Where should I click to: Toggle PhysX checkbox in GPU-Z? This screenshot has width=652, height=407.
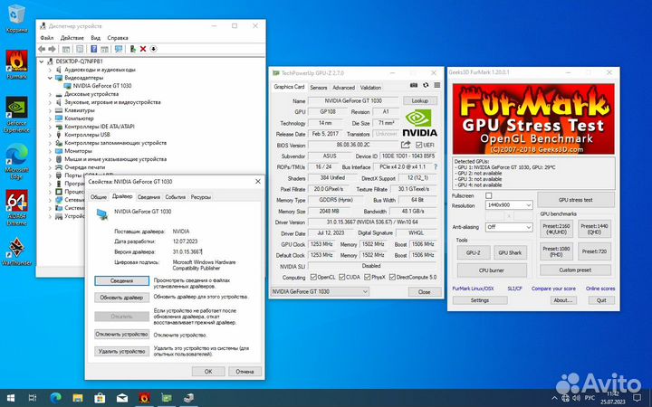coord(367,277)
